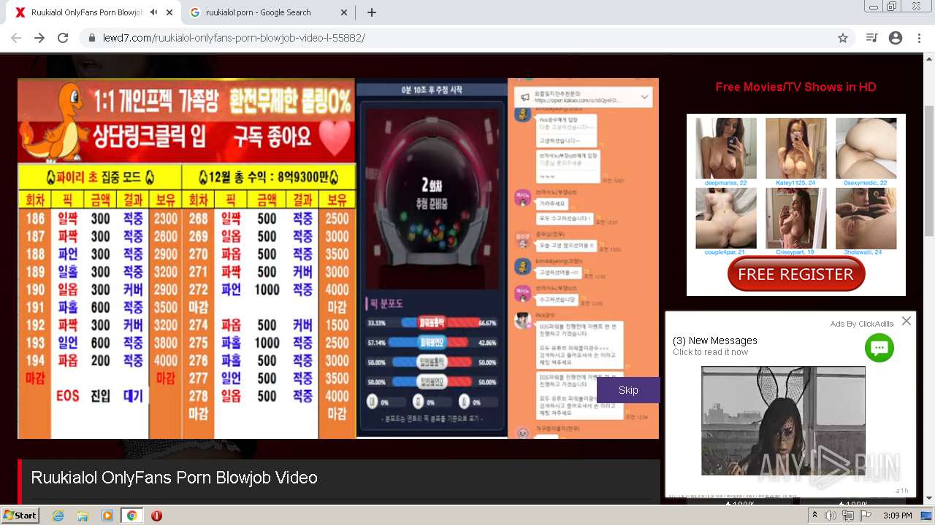Viewport: 935px width, 525px height.
Task: Click the 'Ads By ClickAdilla' label
Action: click(x=862, y=324)
